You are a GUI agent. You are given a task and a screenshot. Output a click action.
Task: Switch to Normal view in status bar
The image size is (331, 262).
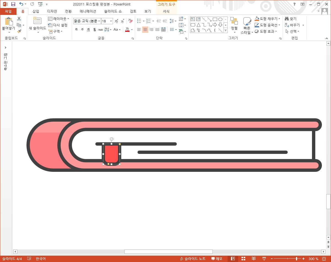coord(233,259)
